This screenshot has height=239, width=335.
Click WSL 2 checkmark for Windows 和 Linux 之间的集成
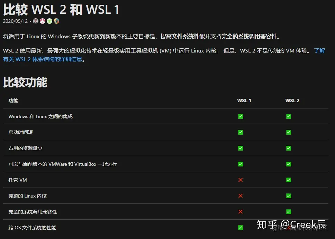point(289,116)
